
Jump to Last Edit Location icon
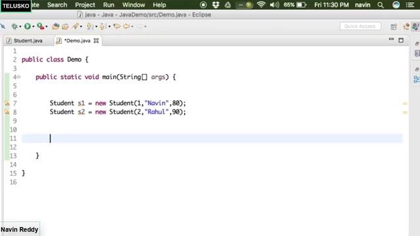tap(117, 26)
